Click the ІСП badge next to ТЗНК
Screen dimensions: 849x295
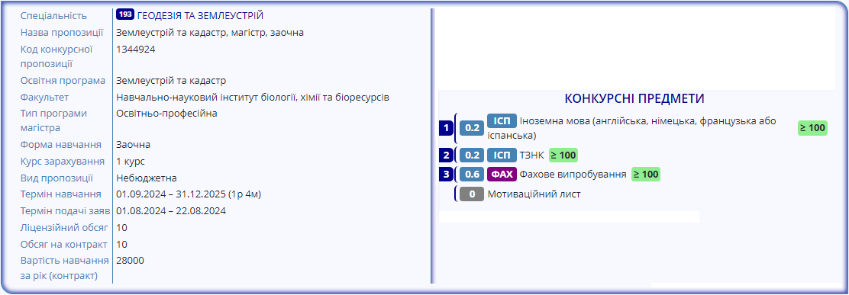502,156
